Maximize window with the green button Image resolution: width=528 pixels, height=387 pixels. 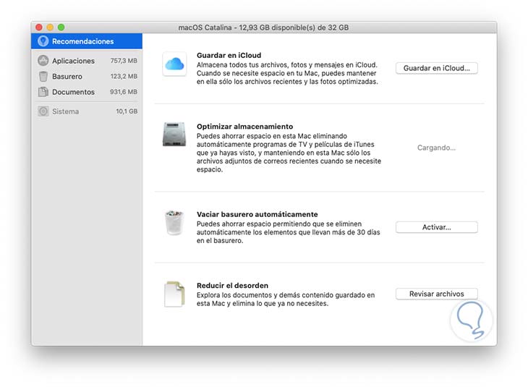click(61, 27)
